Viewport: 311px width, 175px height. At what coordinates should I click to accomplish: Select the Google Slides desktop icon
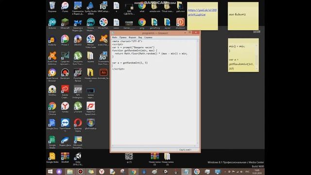coord(52,157)
